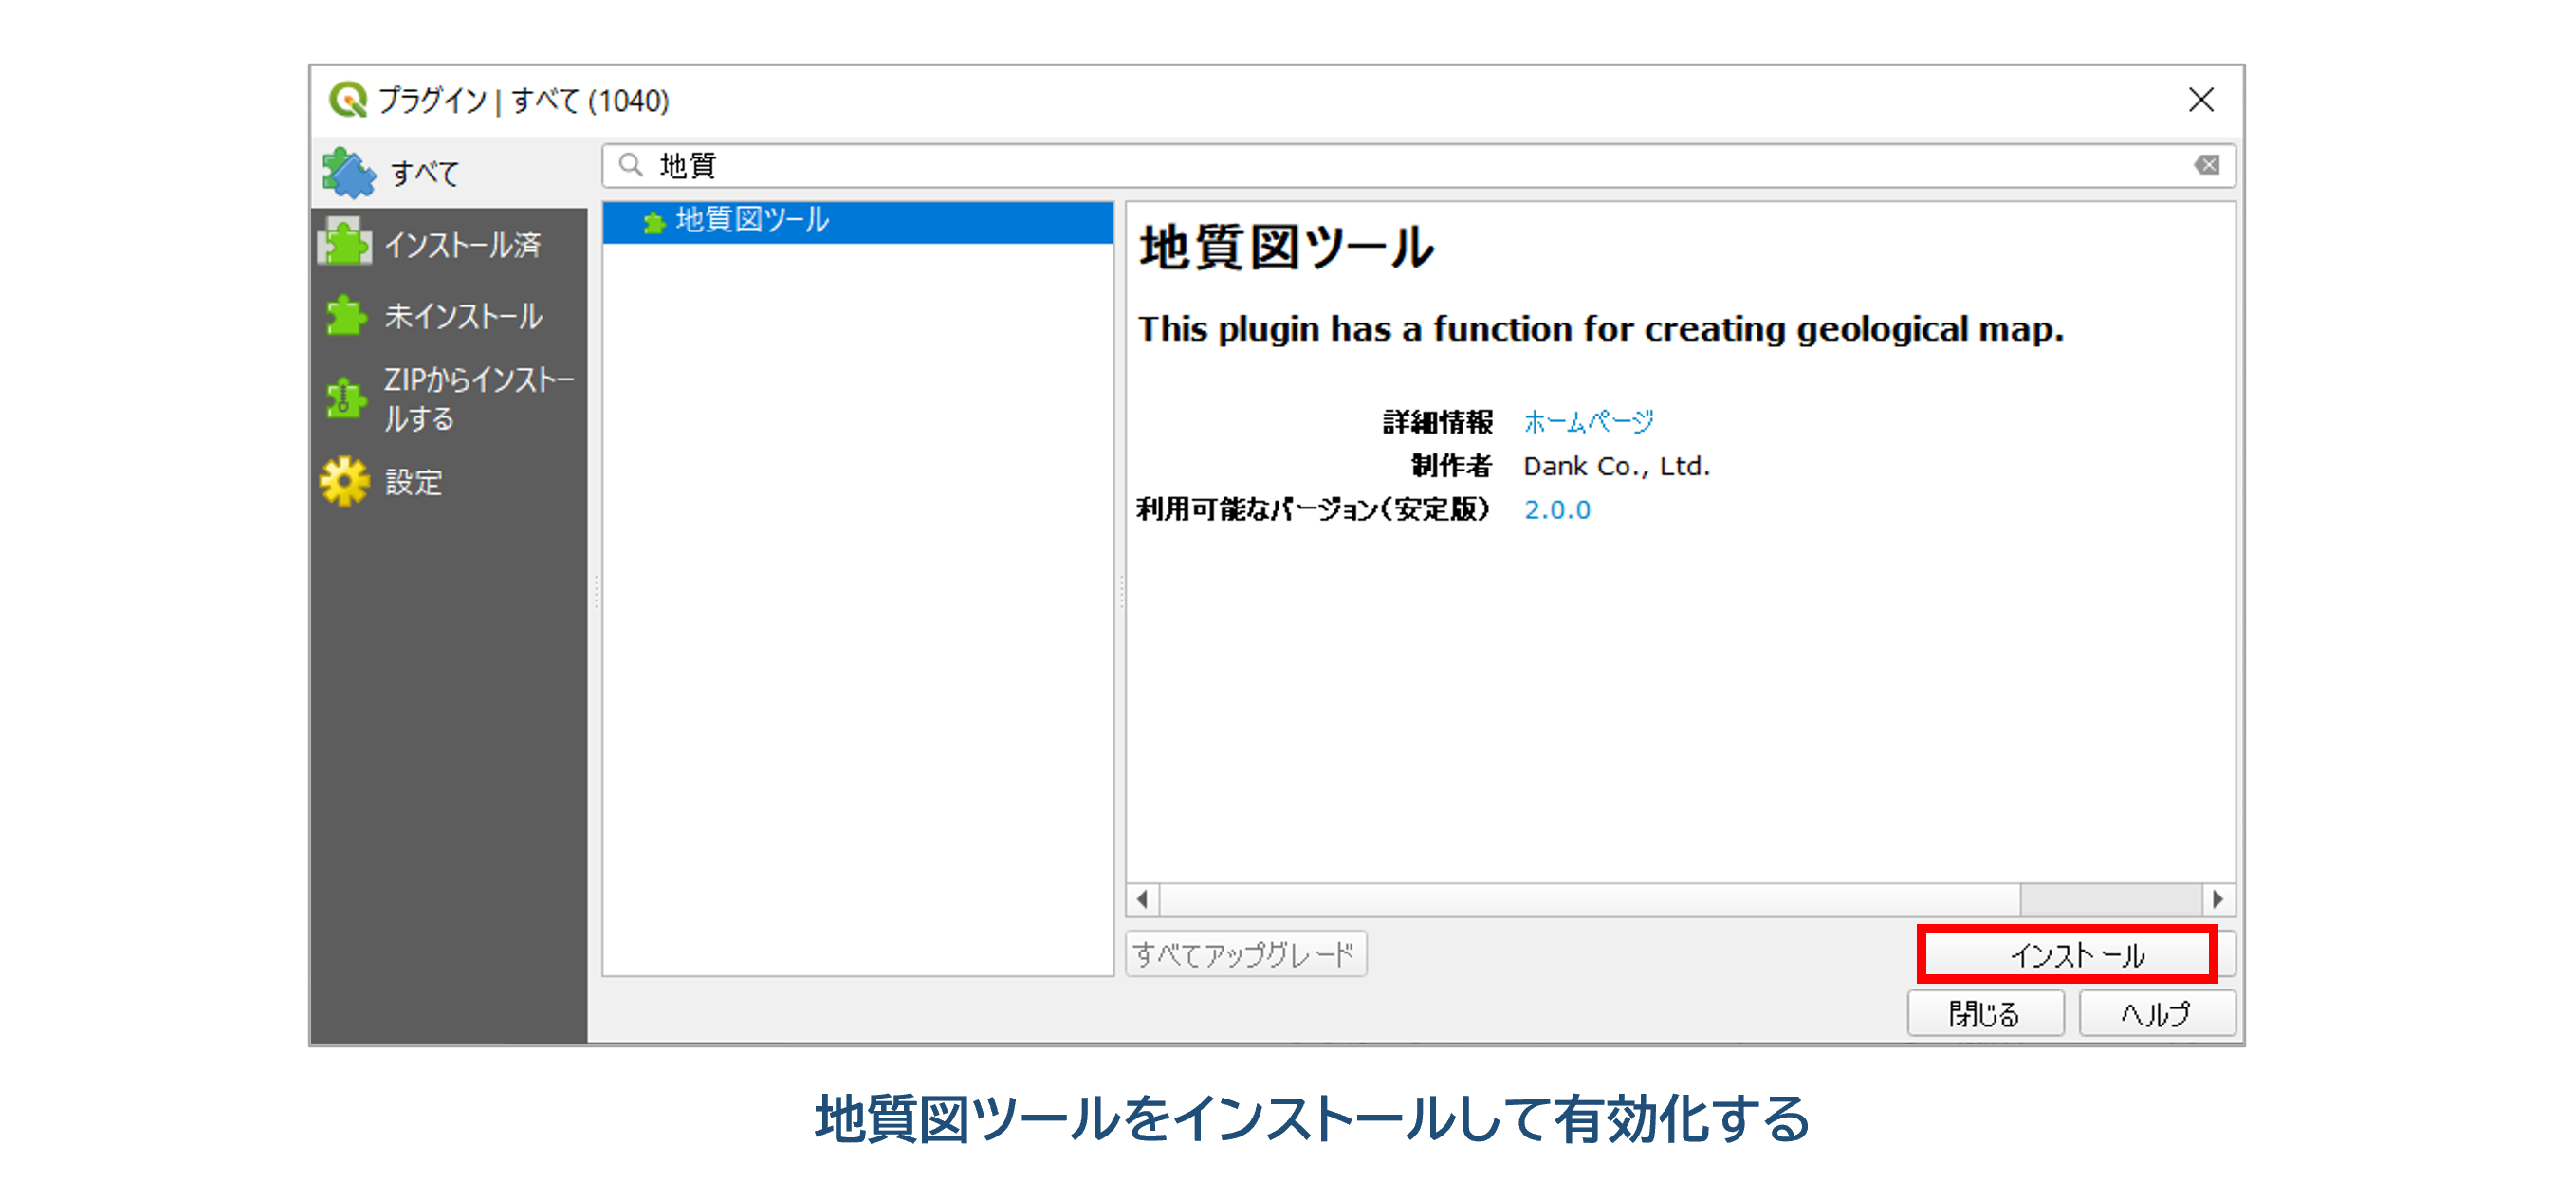Select 地質図ツール in the plugin list
2576x1201 pixels.
click(x=858, y=221)
